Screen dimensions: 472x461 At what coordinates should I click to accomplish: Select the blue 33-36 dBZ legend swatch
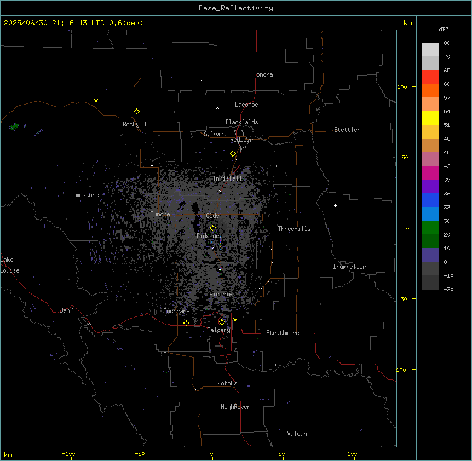point(430,200)
